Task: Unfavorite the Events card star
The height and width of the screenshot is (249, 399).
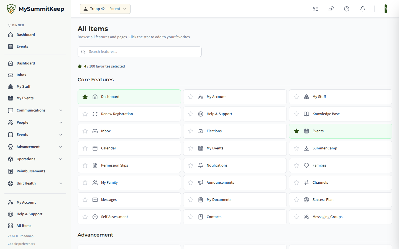Action: (296, 131)
